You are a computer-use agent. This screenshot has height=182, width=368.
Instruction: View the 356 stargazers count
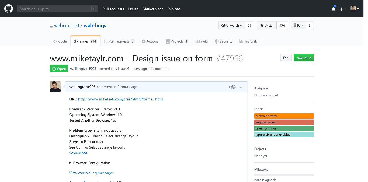click(282, 25)
